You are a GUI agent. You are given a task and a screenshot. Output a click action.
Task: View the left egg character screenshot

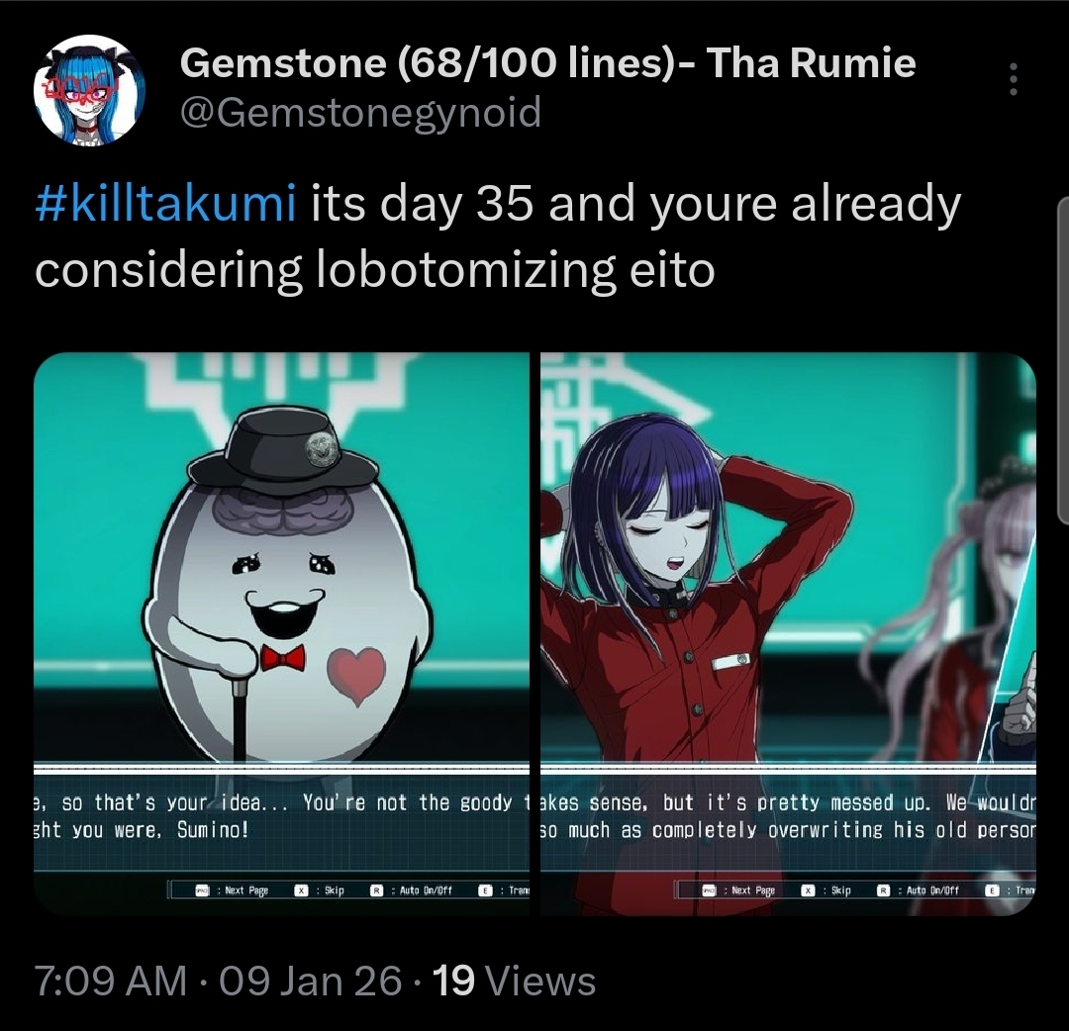click(281, 633)
